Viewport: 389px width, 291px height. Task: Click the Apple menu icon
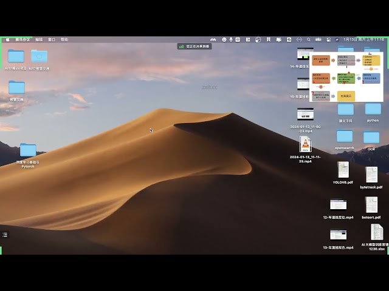(7, 39)
